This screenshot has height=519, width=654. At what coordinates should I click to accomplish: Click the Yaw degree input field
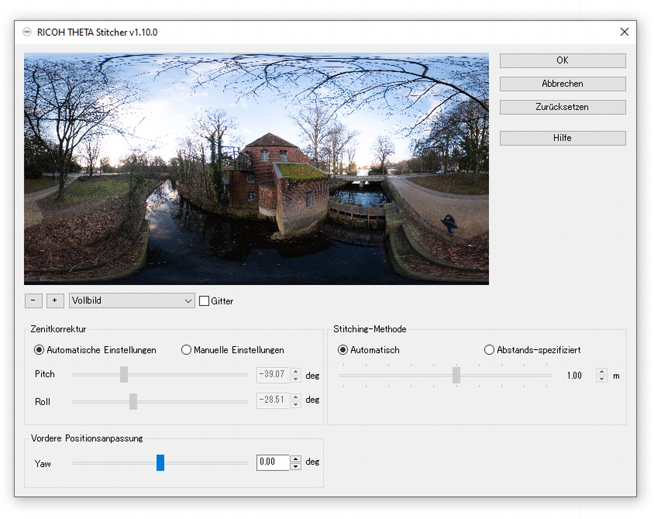(x=273, y=462)
